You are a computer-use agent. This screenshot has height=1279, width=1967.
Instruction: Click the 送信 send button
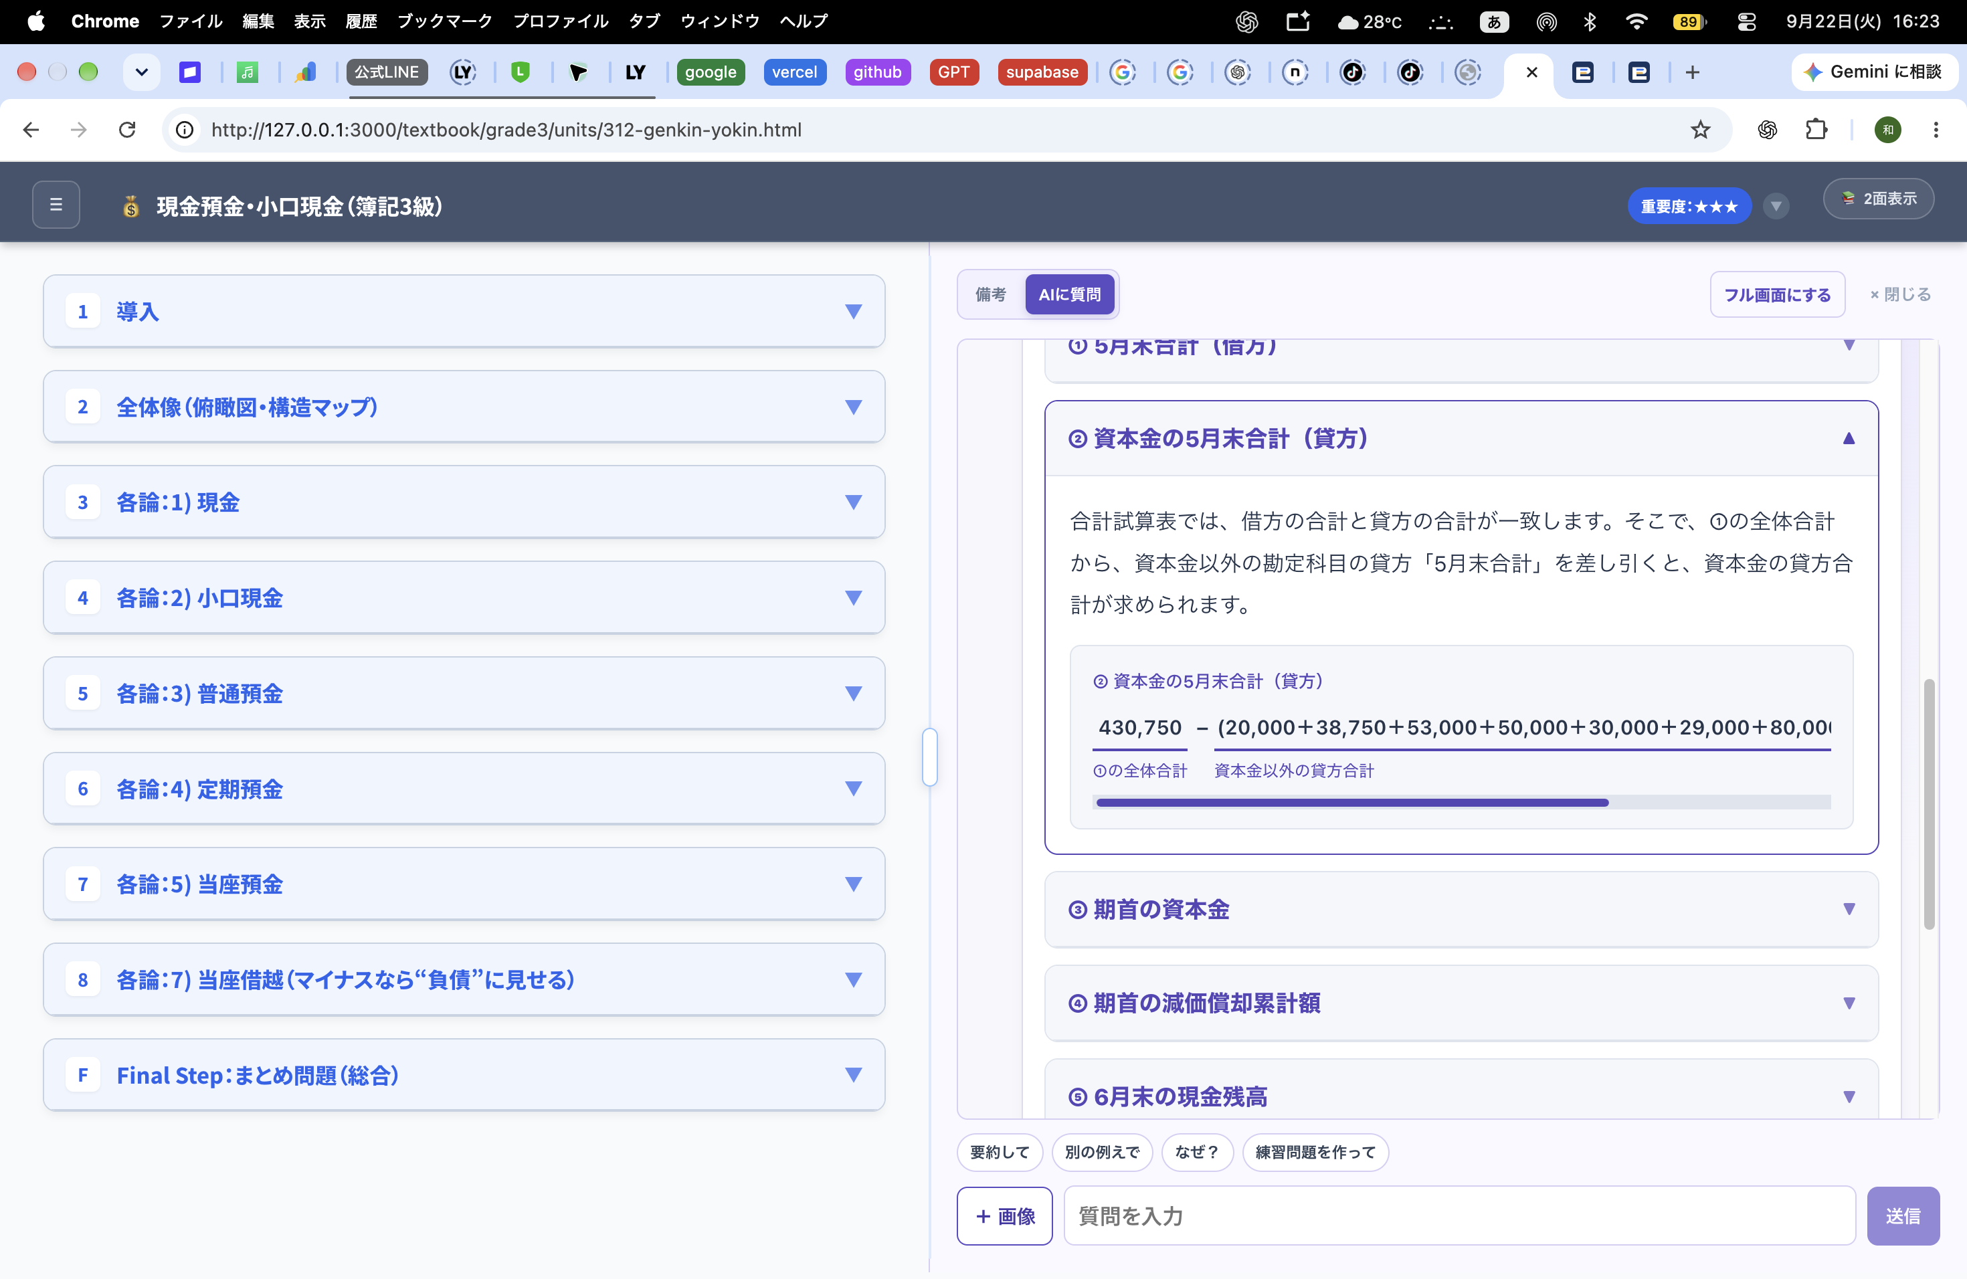[1903, 1215]
